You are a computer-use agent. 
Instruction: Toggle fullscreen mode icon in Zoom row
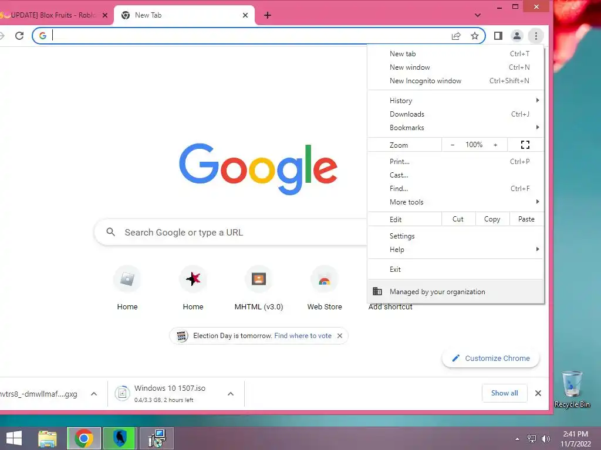click(x=525, y=145)
